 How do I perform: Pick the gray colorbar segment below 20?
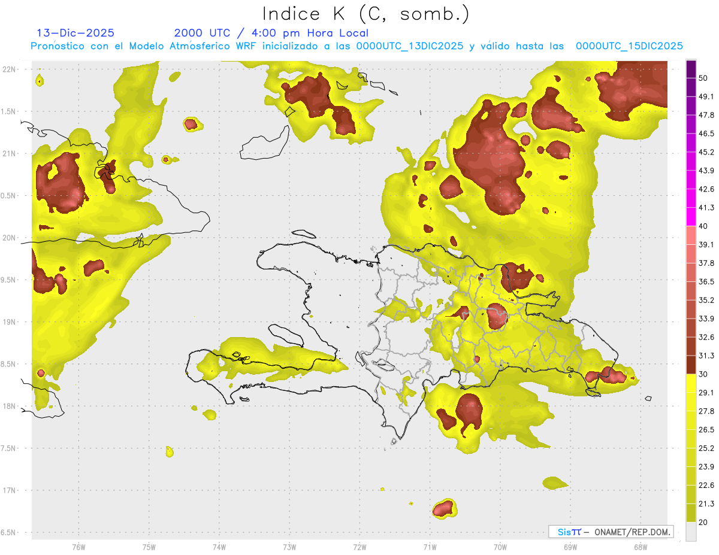[x=691, y=532]
